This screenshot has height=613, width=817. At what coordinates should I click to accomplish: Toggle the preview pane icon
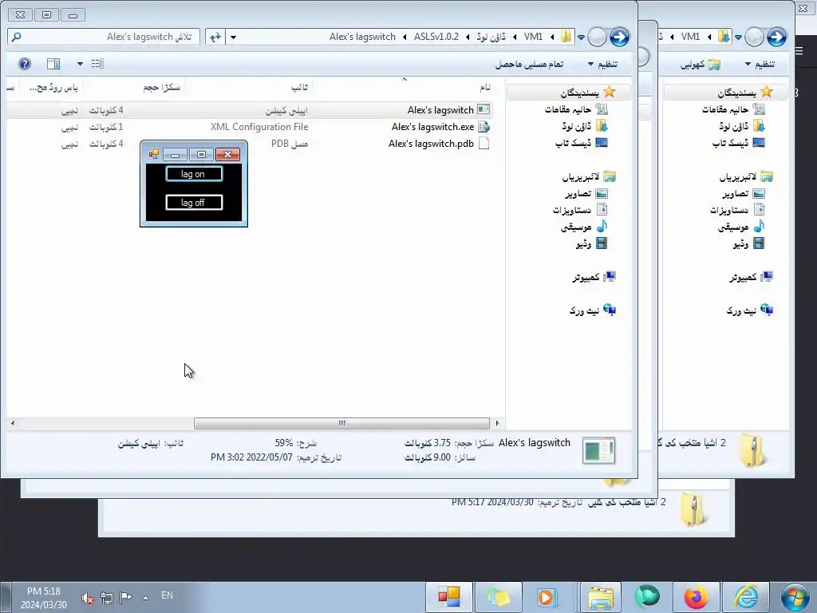53,64
